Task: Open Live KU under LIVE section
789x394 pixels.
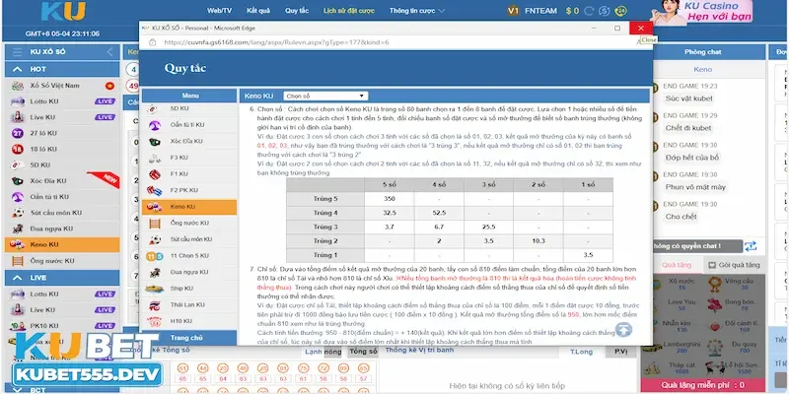Action: click(62, 310)
